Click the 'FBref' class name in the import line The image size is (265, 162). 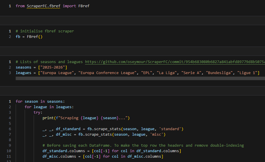84,6
